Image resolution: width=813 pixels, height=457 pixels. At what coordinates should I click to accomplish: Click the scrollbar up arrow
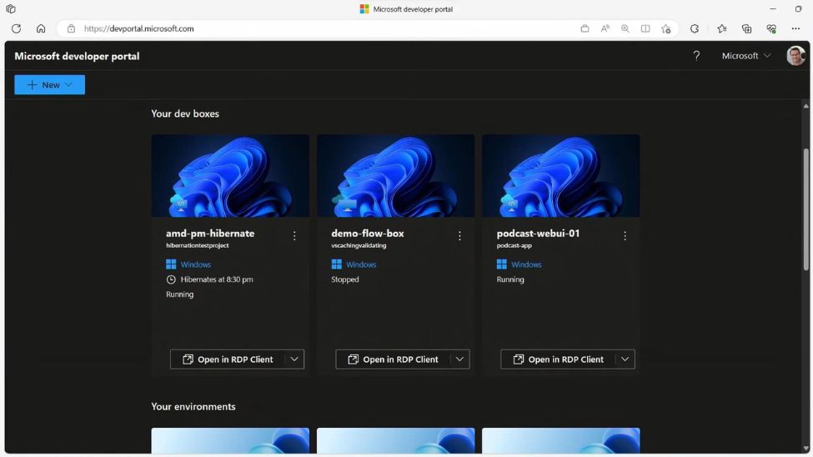[805, 106]
